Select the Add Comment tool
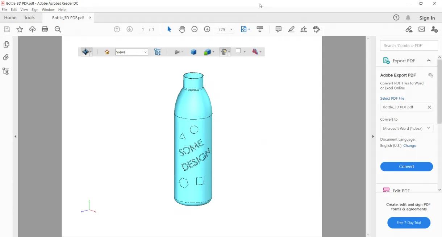The width and height of the screenshot is (442, 237). [x=278, y=29]
